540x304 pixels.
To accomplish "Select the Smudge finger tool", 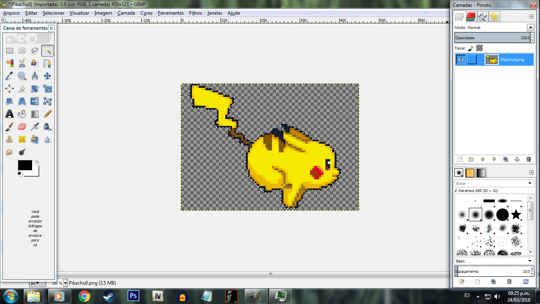I will (10, 152).
